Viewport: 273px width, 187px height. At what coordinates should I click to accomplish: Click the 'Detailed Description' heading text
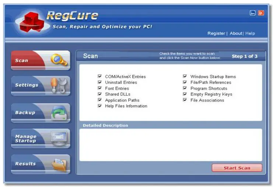click(105, 125)
